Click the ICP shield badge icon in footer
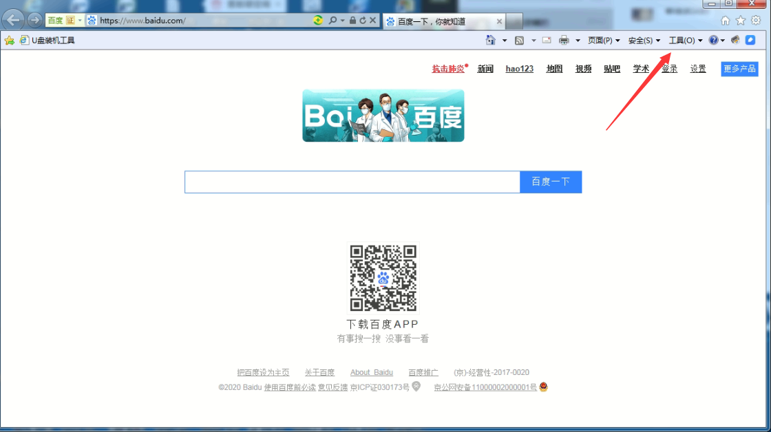Screen dimensions: 771x432 tap(416, 387)
